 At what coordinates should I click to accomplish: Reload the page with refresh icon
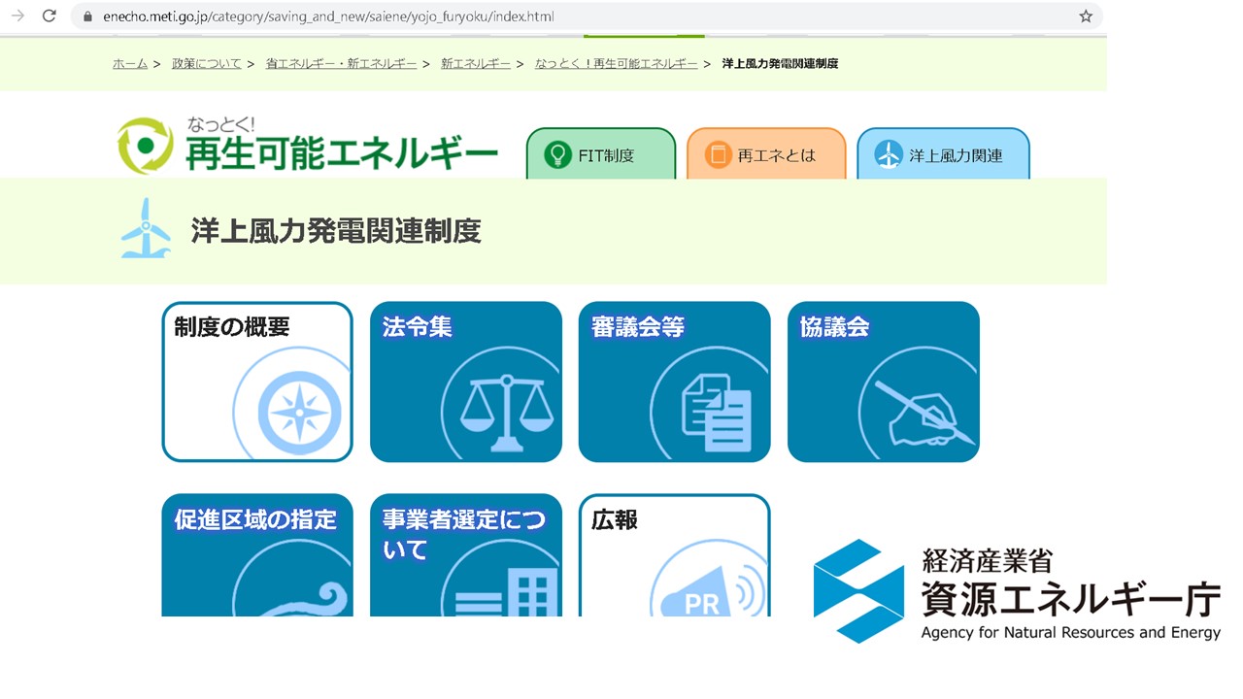(50, 16)
